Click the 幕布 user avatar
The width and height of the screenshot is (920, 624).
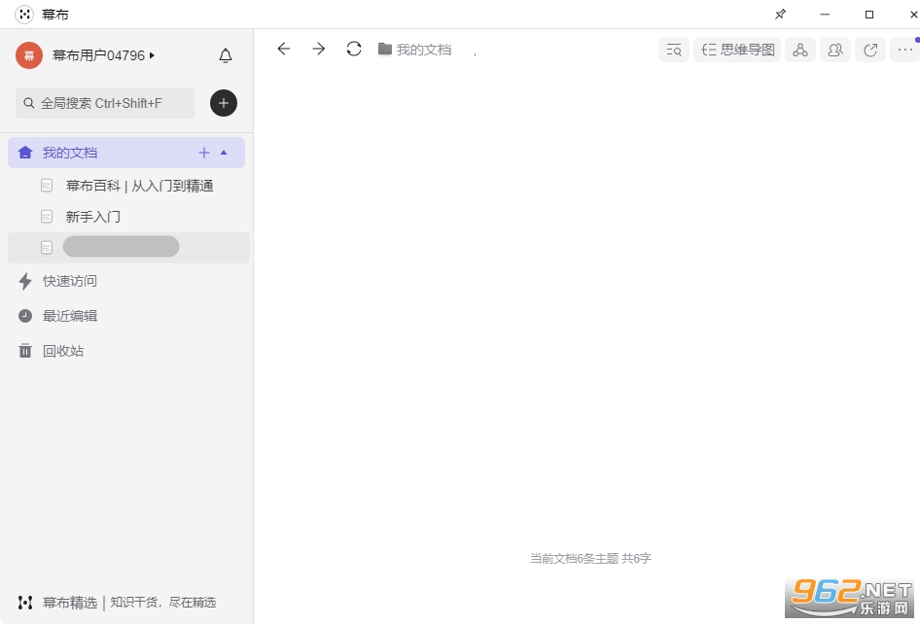tap(29, 55)
